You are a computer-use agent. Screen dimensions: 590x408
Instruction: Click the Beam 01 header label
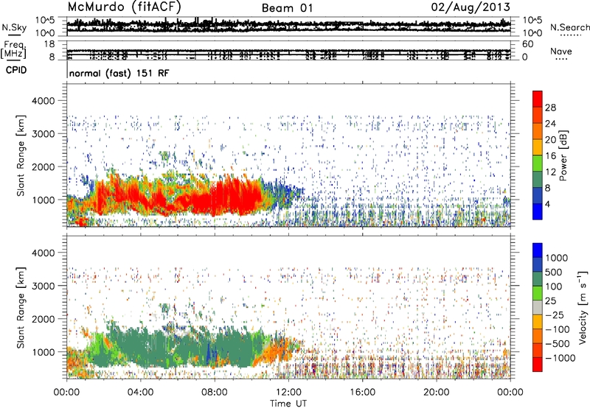click(x=287, y=8)
